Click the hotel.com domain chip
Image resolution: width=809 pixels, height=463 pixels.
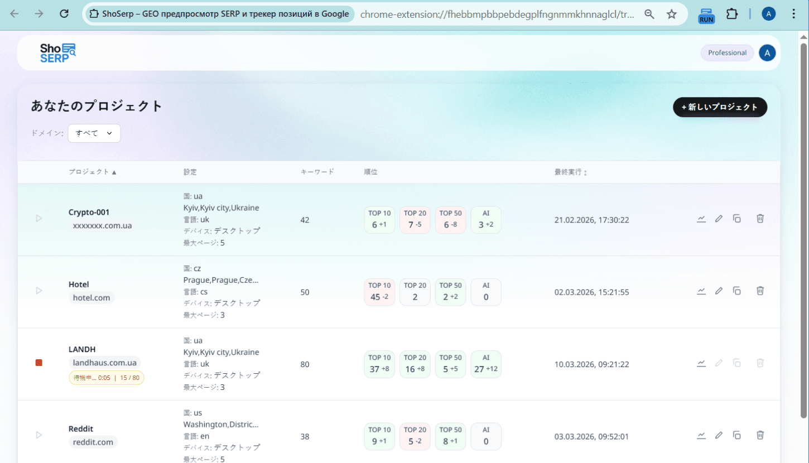(92, 298)
